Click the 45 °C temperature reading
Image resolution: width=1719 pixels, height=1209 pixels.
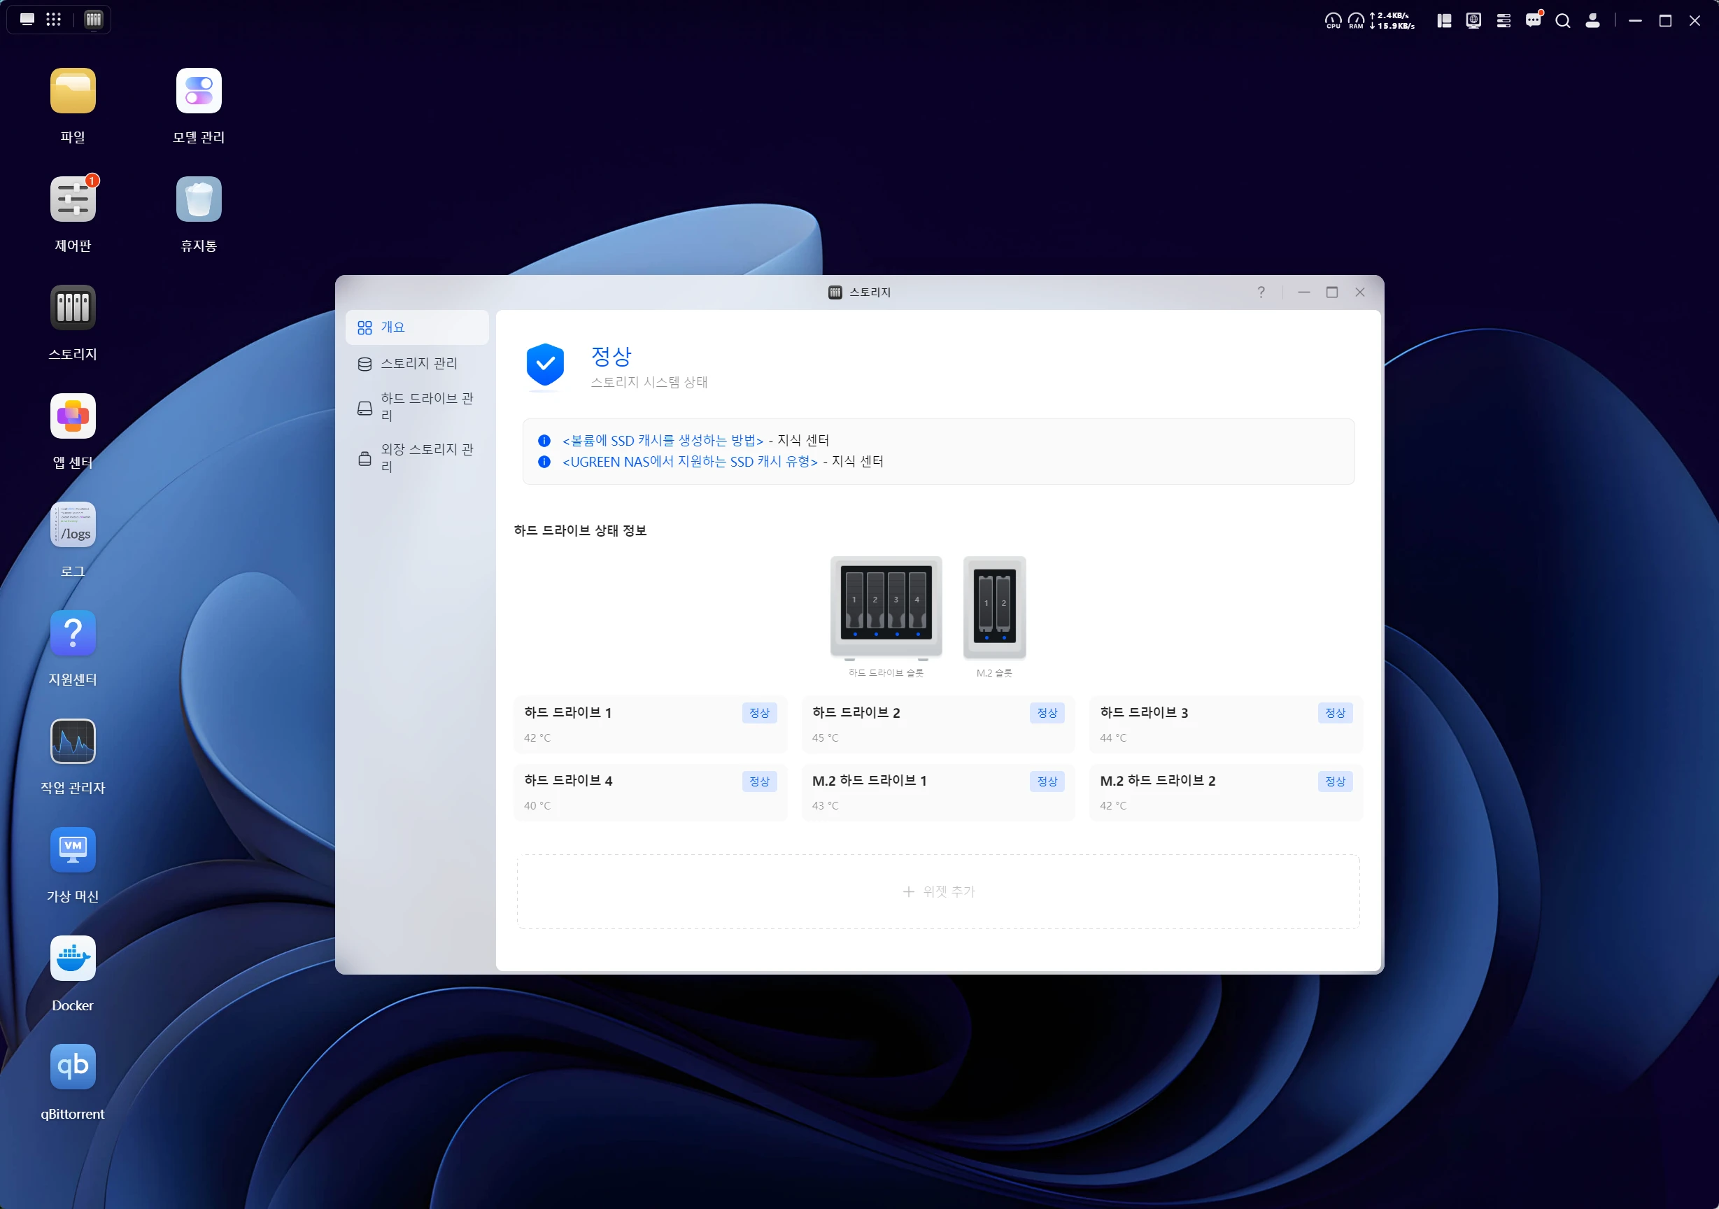[x=825, y=738]
